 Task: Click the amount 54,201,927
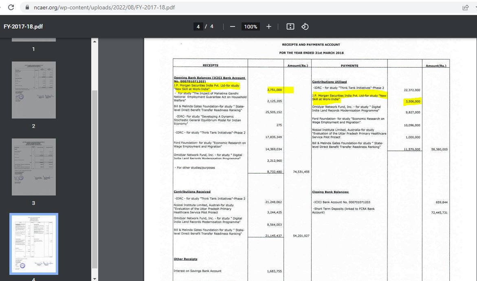pyautogui.click(x=301, y=236)
